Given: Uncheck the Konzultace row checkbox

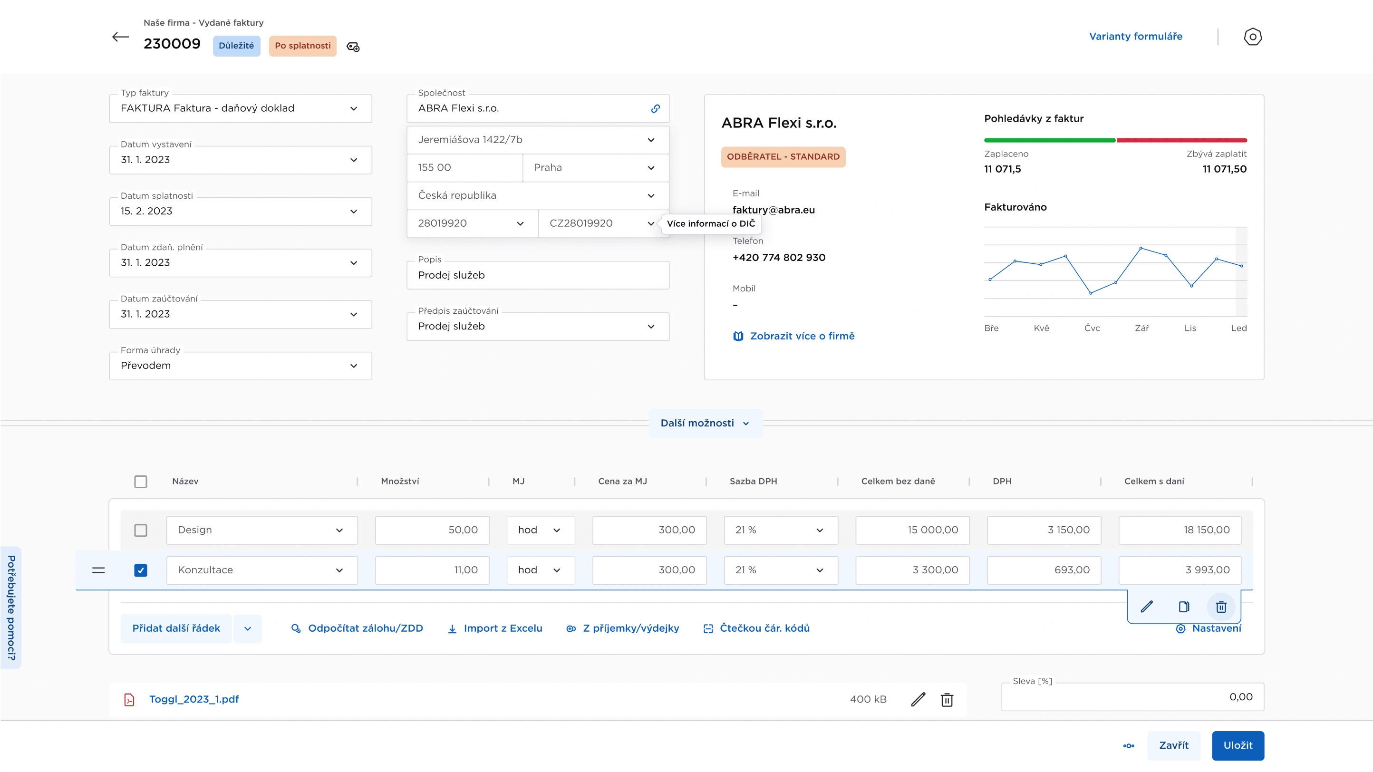Looking at the screenshot, I should pyautogui.click(x=141, y=570).
